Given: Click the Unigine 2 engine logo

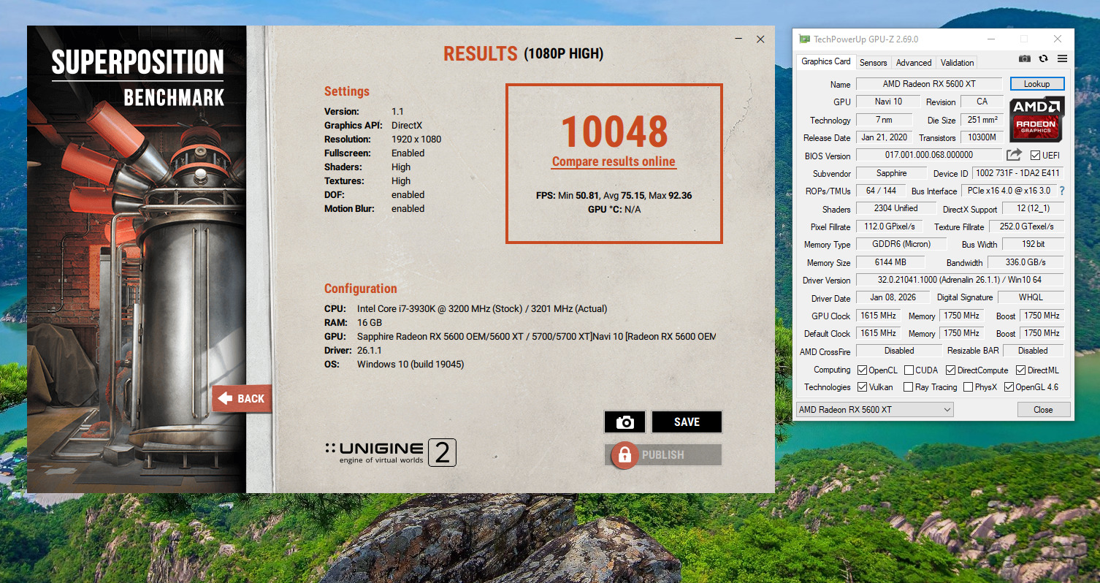Looking at the screenshot, I should pos(391,453).
